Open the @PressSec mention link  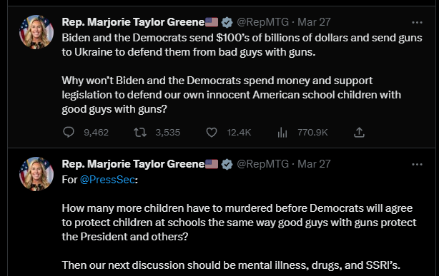pyautogui.click(x=107, y=180)
